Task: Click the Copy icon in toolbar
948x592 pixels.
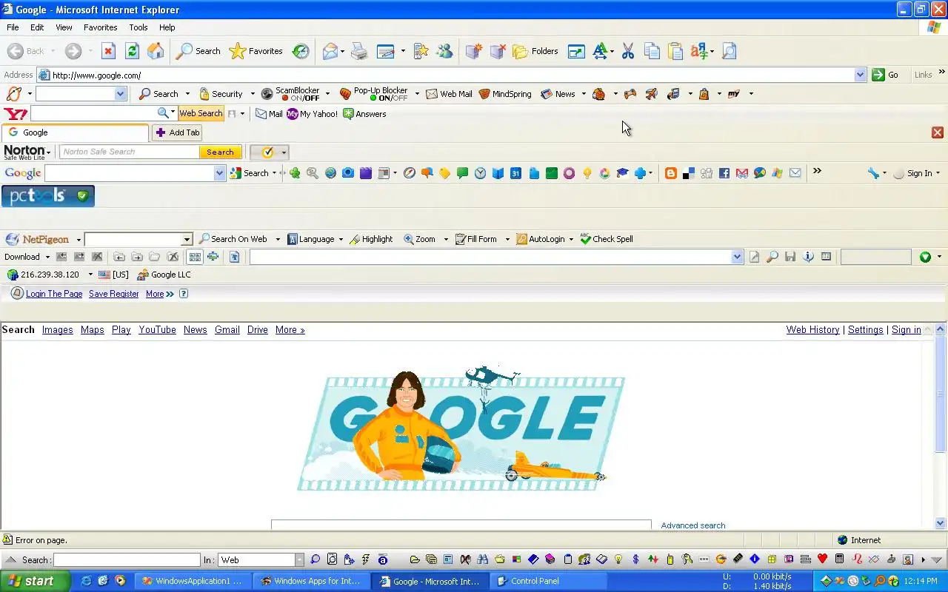Action: pos(652,51)
